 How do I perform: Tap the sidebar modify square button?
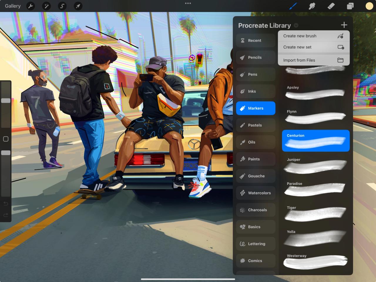(x=6, y=139)
